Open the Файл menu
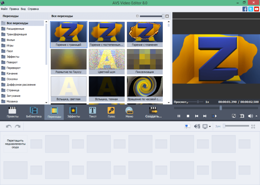 (x=4, y=9)
